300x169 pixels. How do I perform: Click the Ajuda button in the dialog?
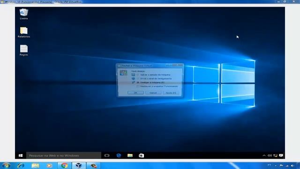pyautogui.click(x=171, y=93)
